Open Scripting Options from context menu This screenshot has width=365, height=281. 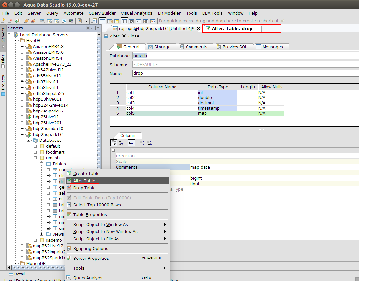click(117, 249)
